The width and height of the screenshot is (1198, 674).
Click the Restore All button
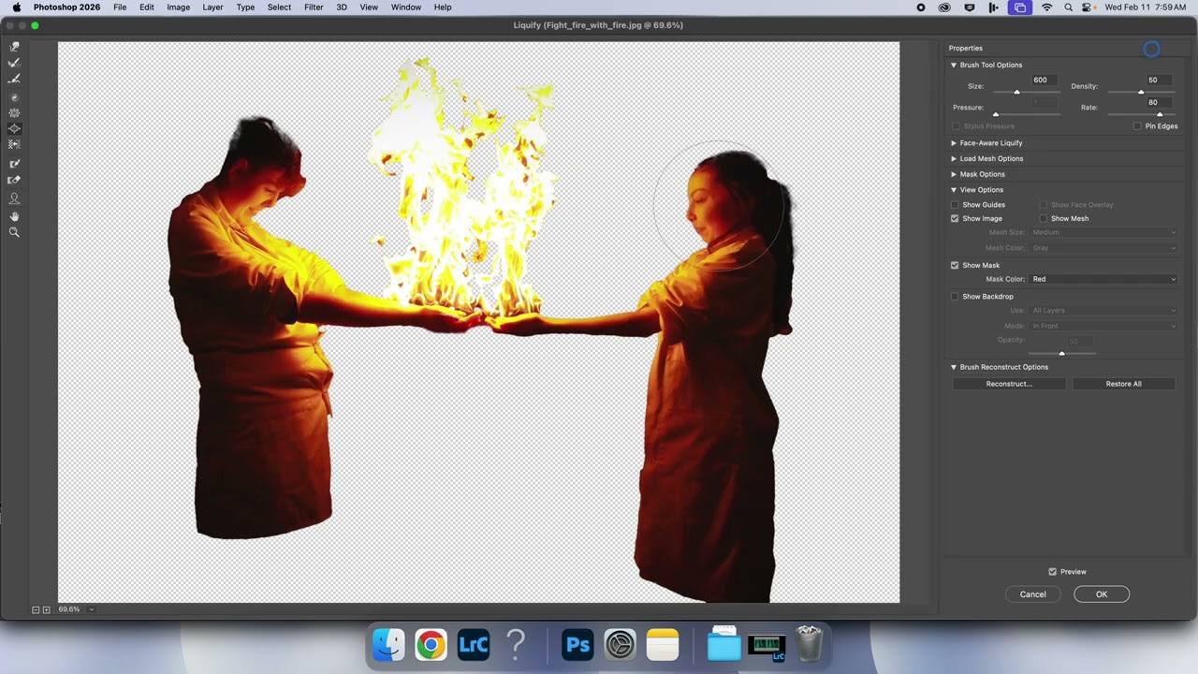pos(1123,384)
